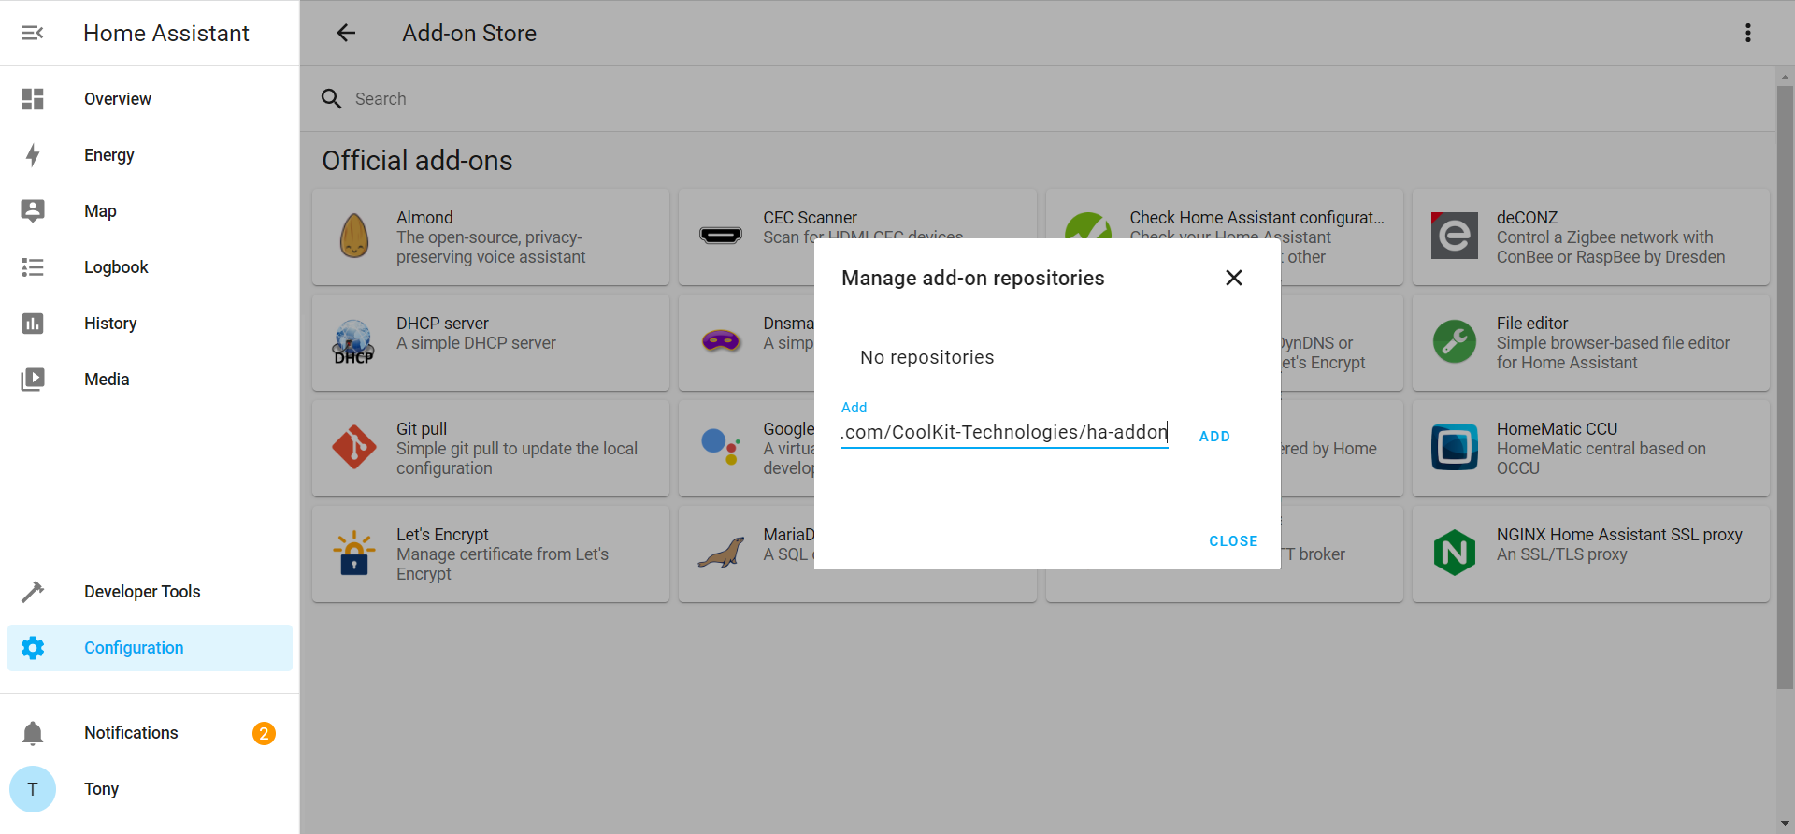The width and height of the screenshot is (1795, 834).
Task: Click the ADD repository button
Action: pos(1214,437)
